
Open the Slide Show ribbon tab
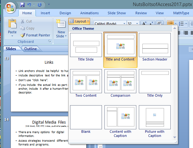[117, 13]
